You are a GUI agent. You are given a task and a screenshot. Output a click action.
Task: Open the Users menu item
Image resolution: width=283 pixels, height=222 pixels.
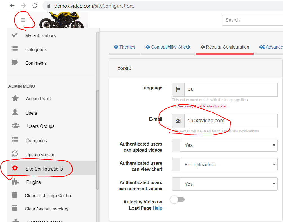click(x=31, y=113)
